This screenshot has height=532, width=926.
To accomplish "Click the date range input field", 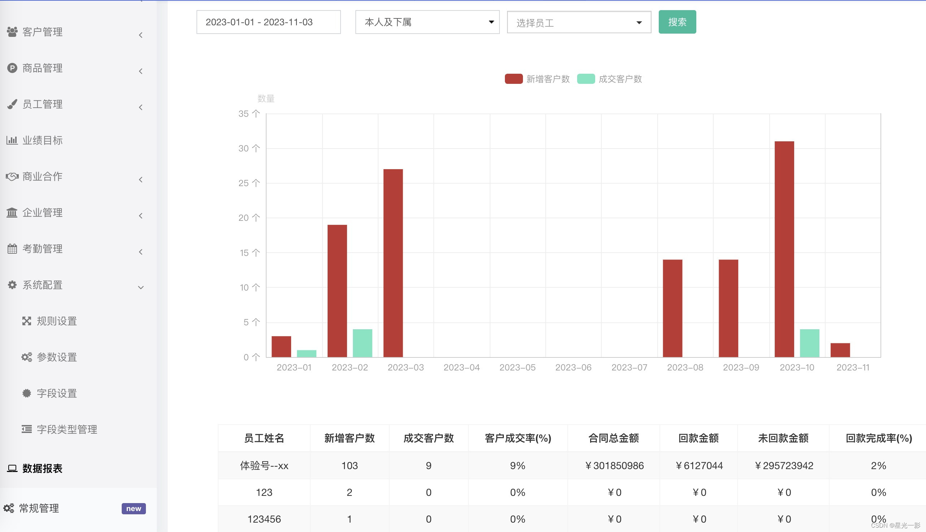I will point(268,22).
